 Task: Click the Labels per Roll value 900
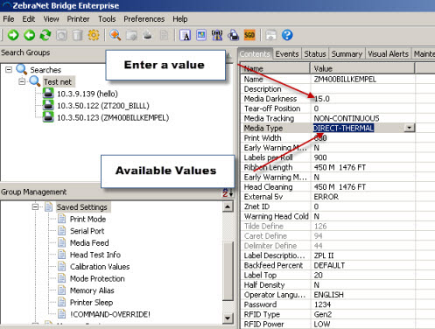point(320,157)
